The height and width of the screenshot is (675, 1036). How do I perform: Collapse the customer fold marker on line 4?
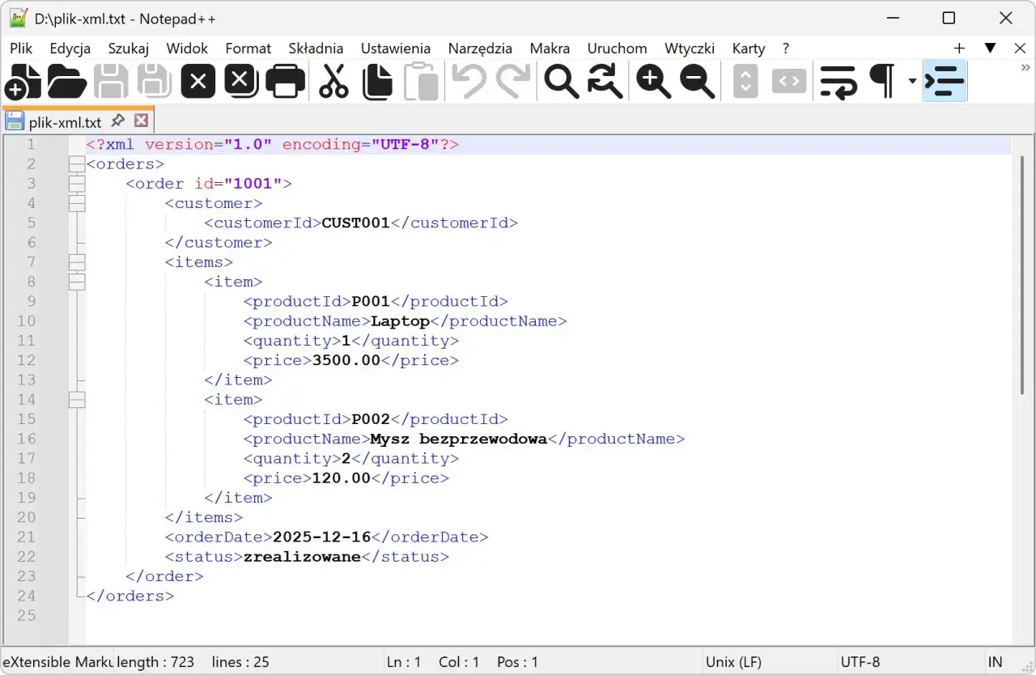pyautogui.click(x=77, y=203)
